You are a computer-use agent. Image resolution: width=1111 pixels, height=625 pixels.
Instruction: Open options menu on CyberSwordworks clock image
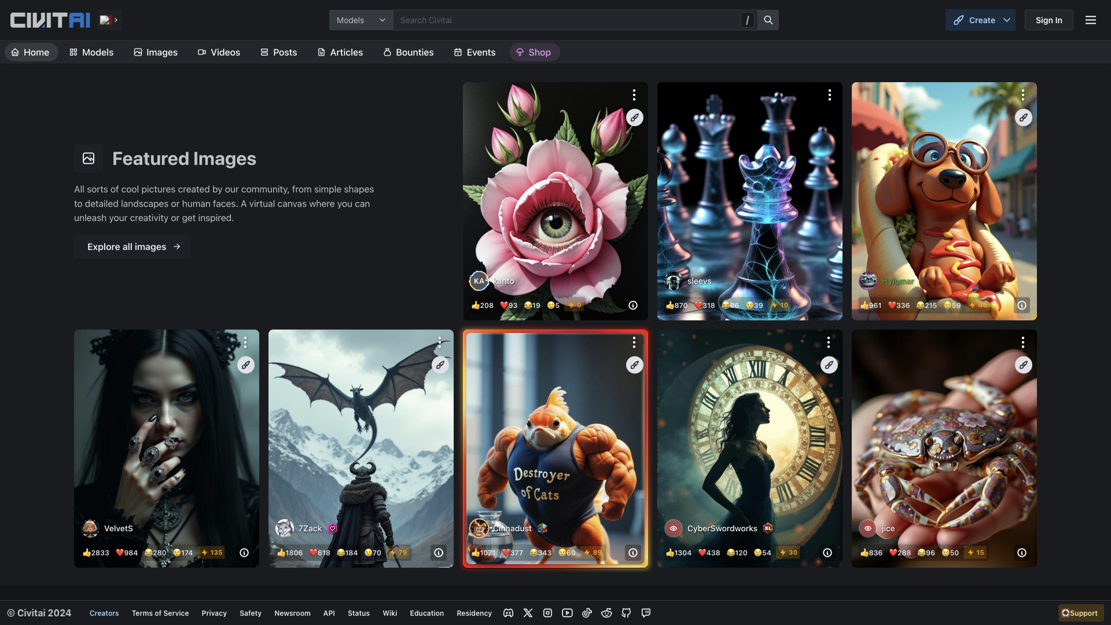[829, 342]
